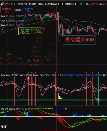Image resolution: width=107 pixels, height=131 pixels.
Task: Click the SYRUP coin logo icon
Action: click(x=2, y=4)
